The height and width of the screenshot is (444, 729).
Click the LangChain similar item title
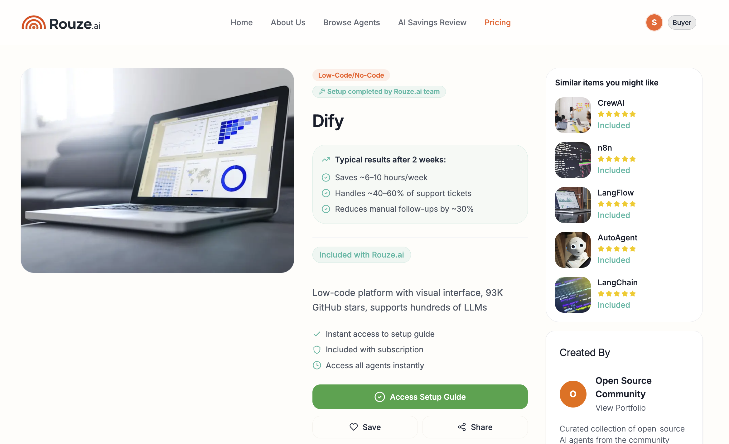tap(617, 282)
